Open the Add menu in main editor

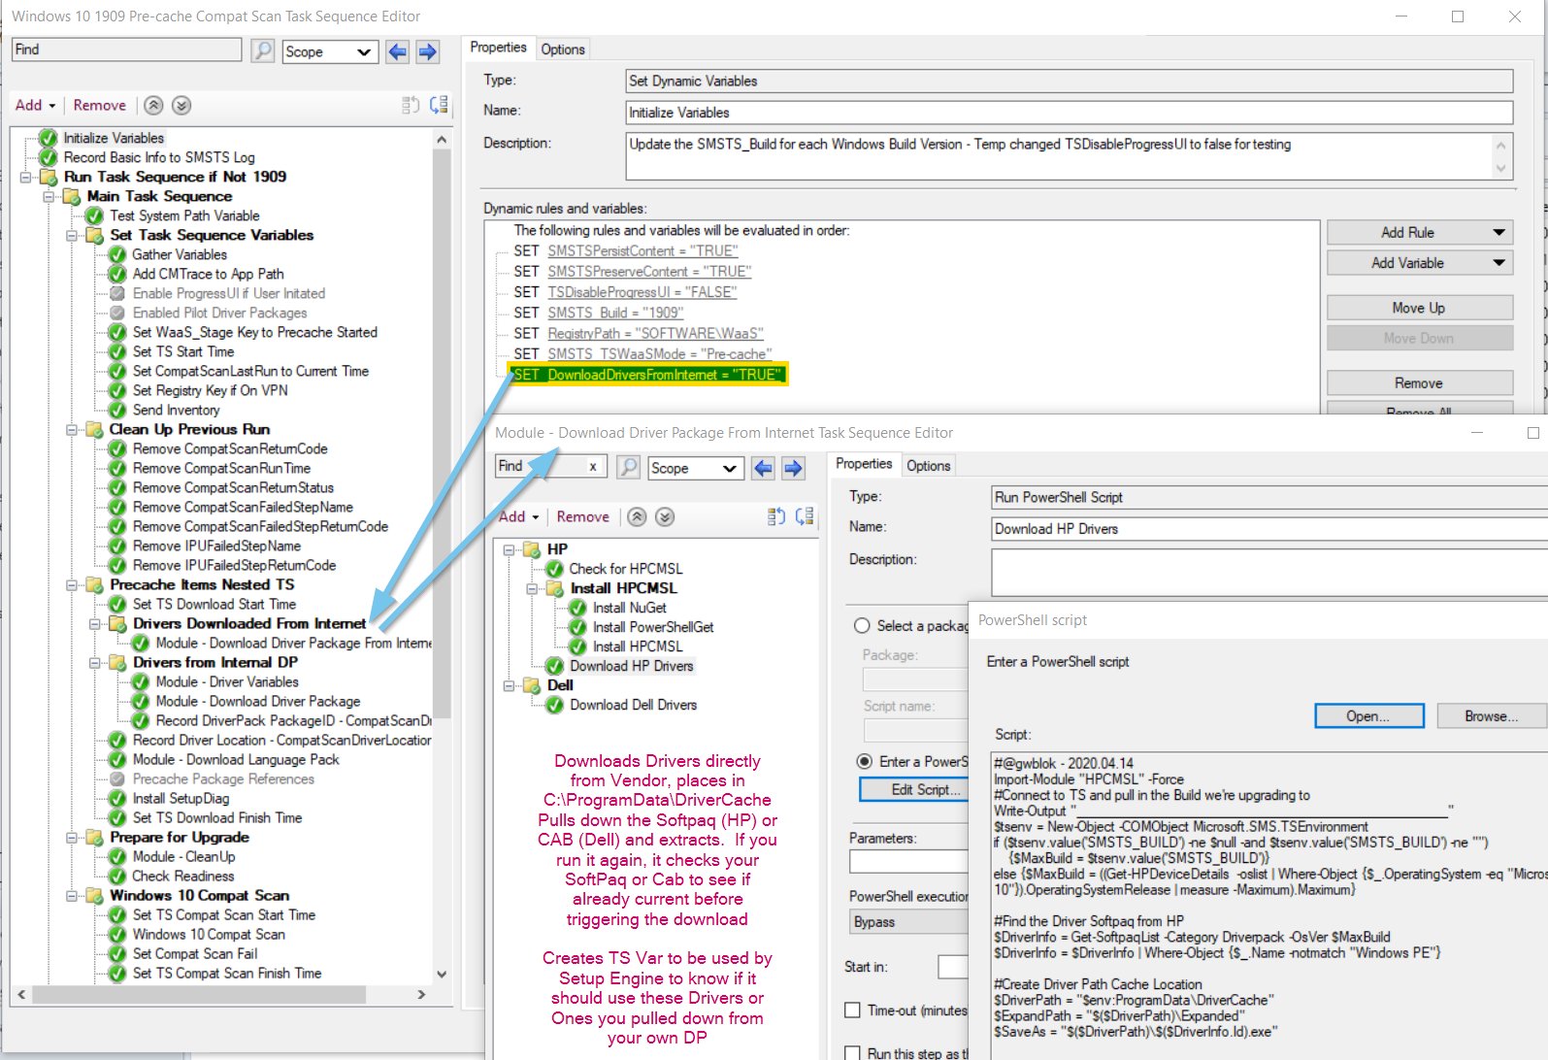(35, 105)
